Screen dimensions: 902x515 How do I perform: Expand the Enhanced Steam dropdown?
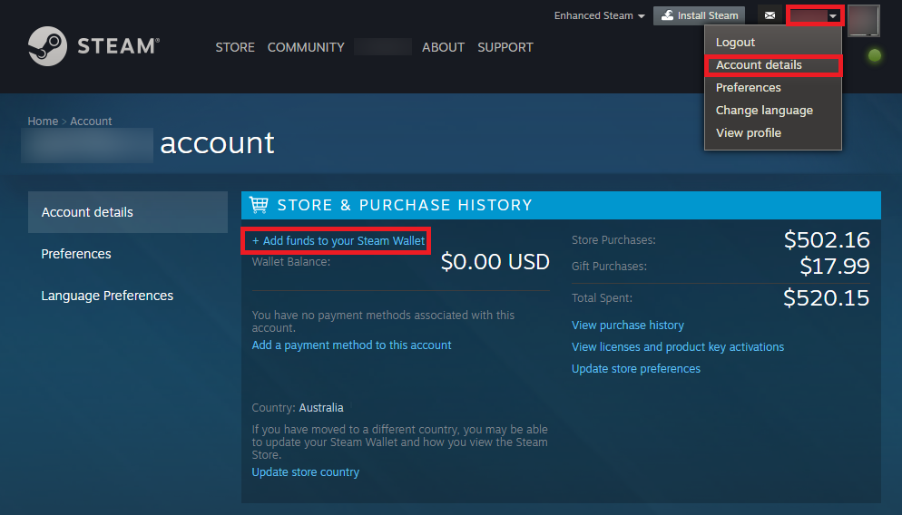599,15
